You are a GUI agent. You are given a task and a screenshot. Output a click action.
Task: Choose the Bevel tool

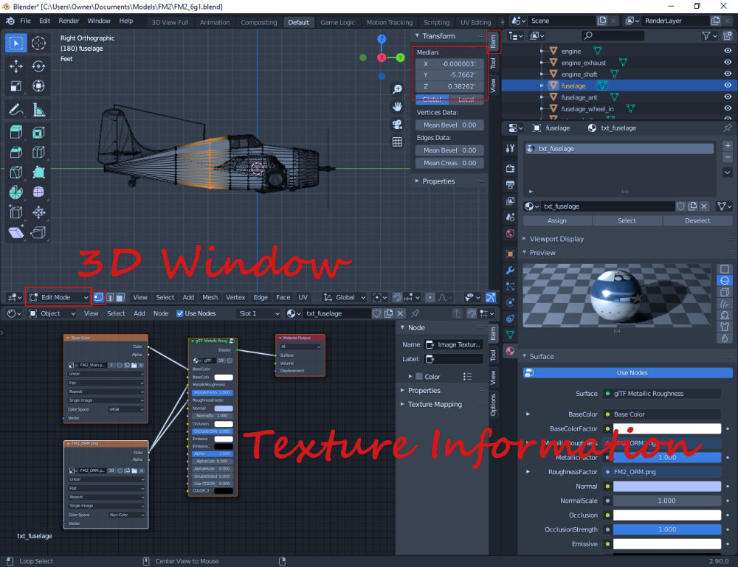pyautogui.click(x=16, y=153)
